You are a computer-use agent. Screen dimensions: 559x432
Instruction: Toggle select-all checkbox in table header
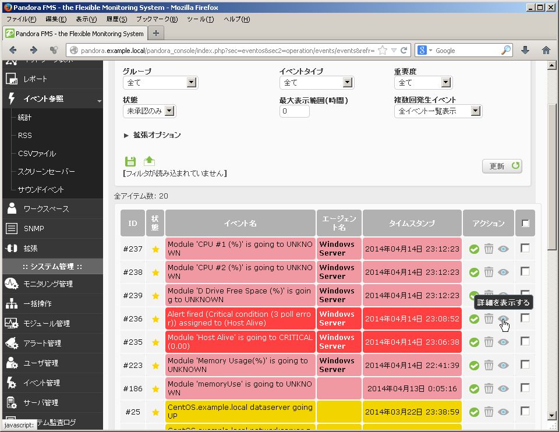tap(525, 224)
